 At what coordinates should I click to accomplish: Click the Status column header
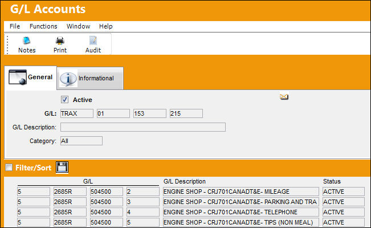click(x=332, y=181)
